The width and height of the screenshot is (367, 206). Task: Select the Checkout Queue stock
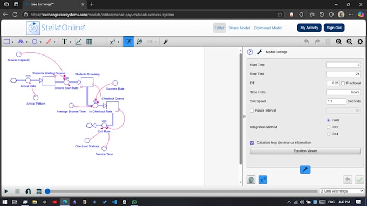113,106
